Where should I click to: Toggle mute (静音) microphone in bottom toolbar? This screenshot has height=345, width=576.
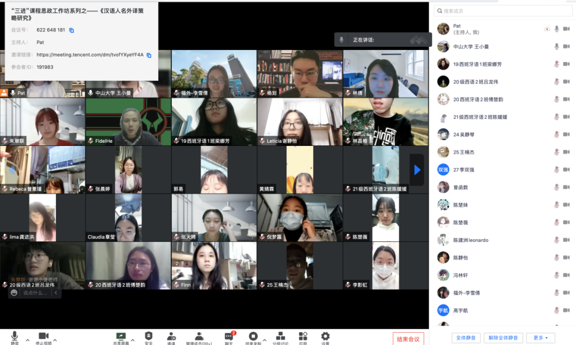14,336
